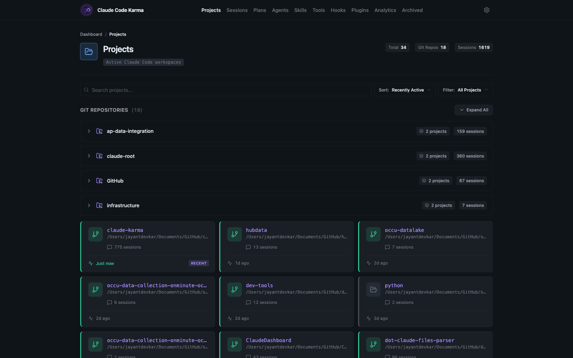This screenshot has width=573, height=358.
Task: Open the Filter All Projects dropdown
Action: [x=465, y=90]
